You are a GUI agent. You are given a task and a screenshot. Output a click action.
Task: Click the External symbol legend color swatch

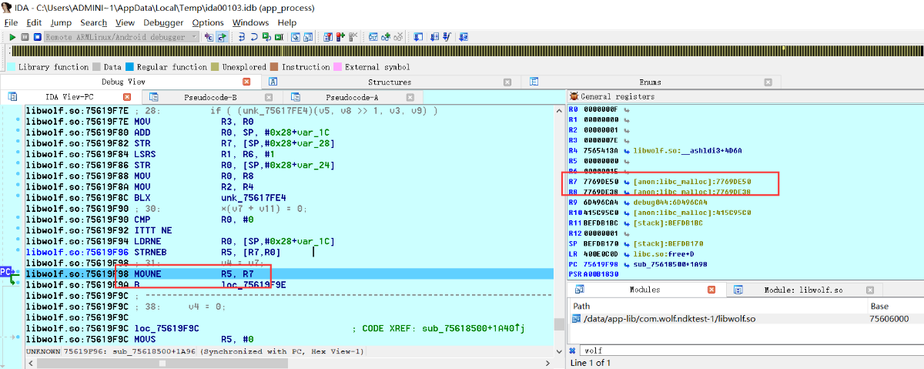coord(337,67)
